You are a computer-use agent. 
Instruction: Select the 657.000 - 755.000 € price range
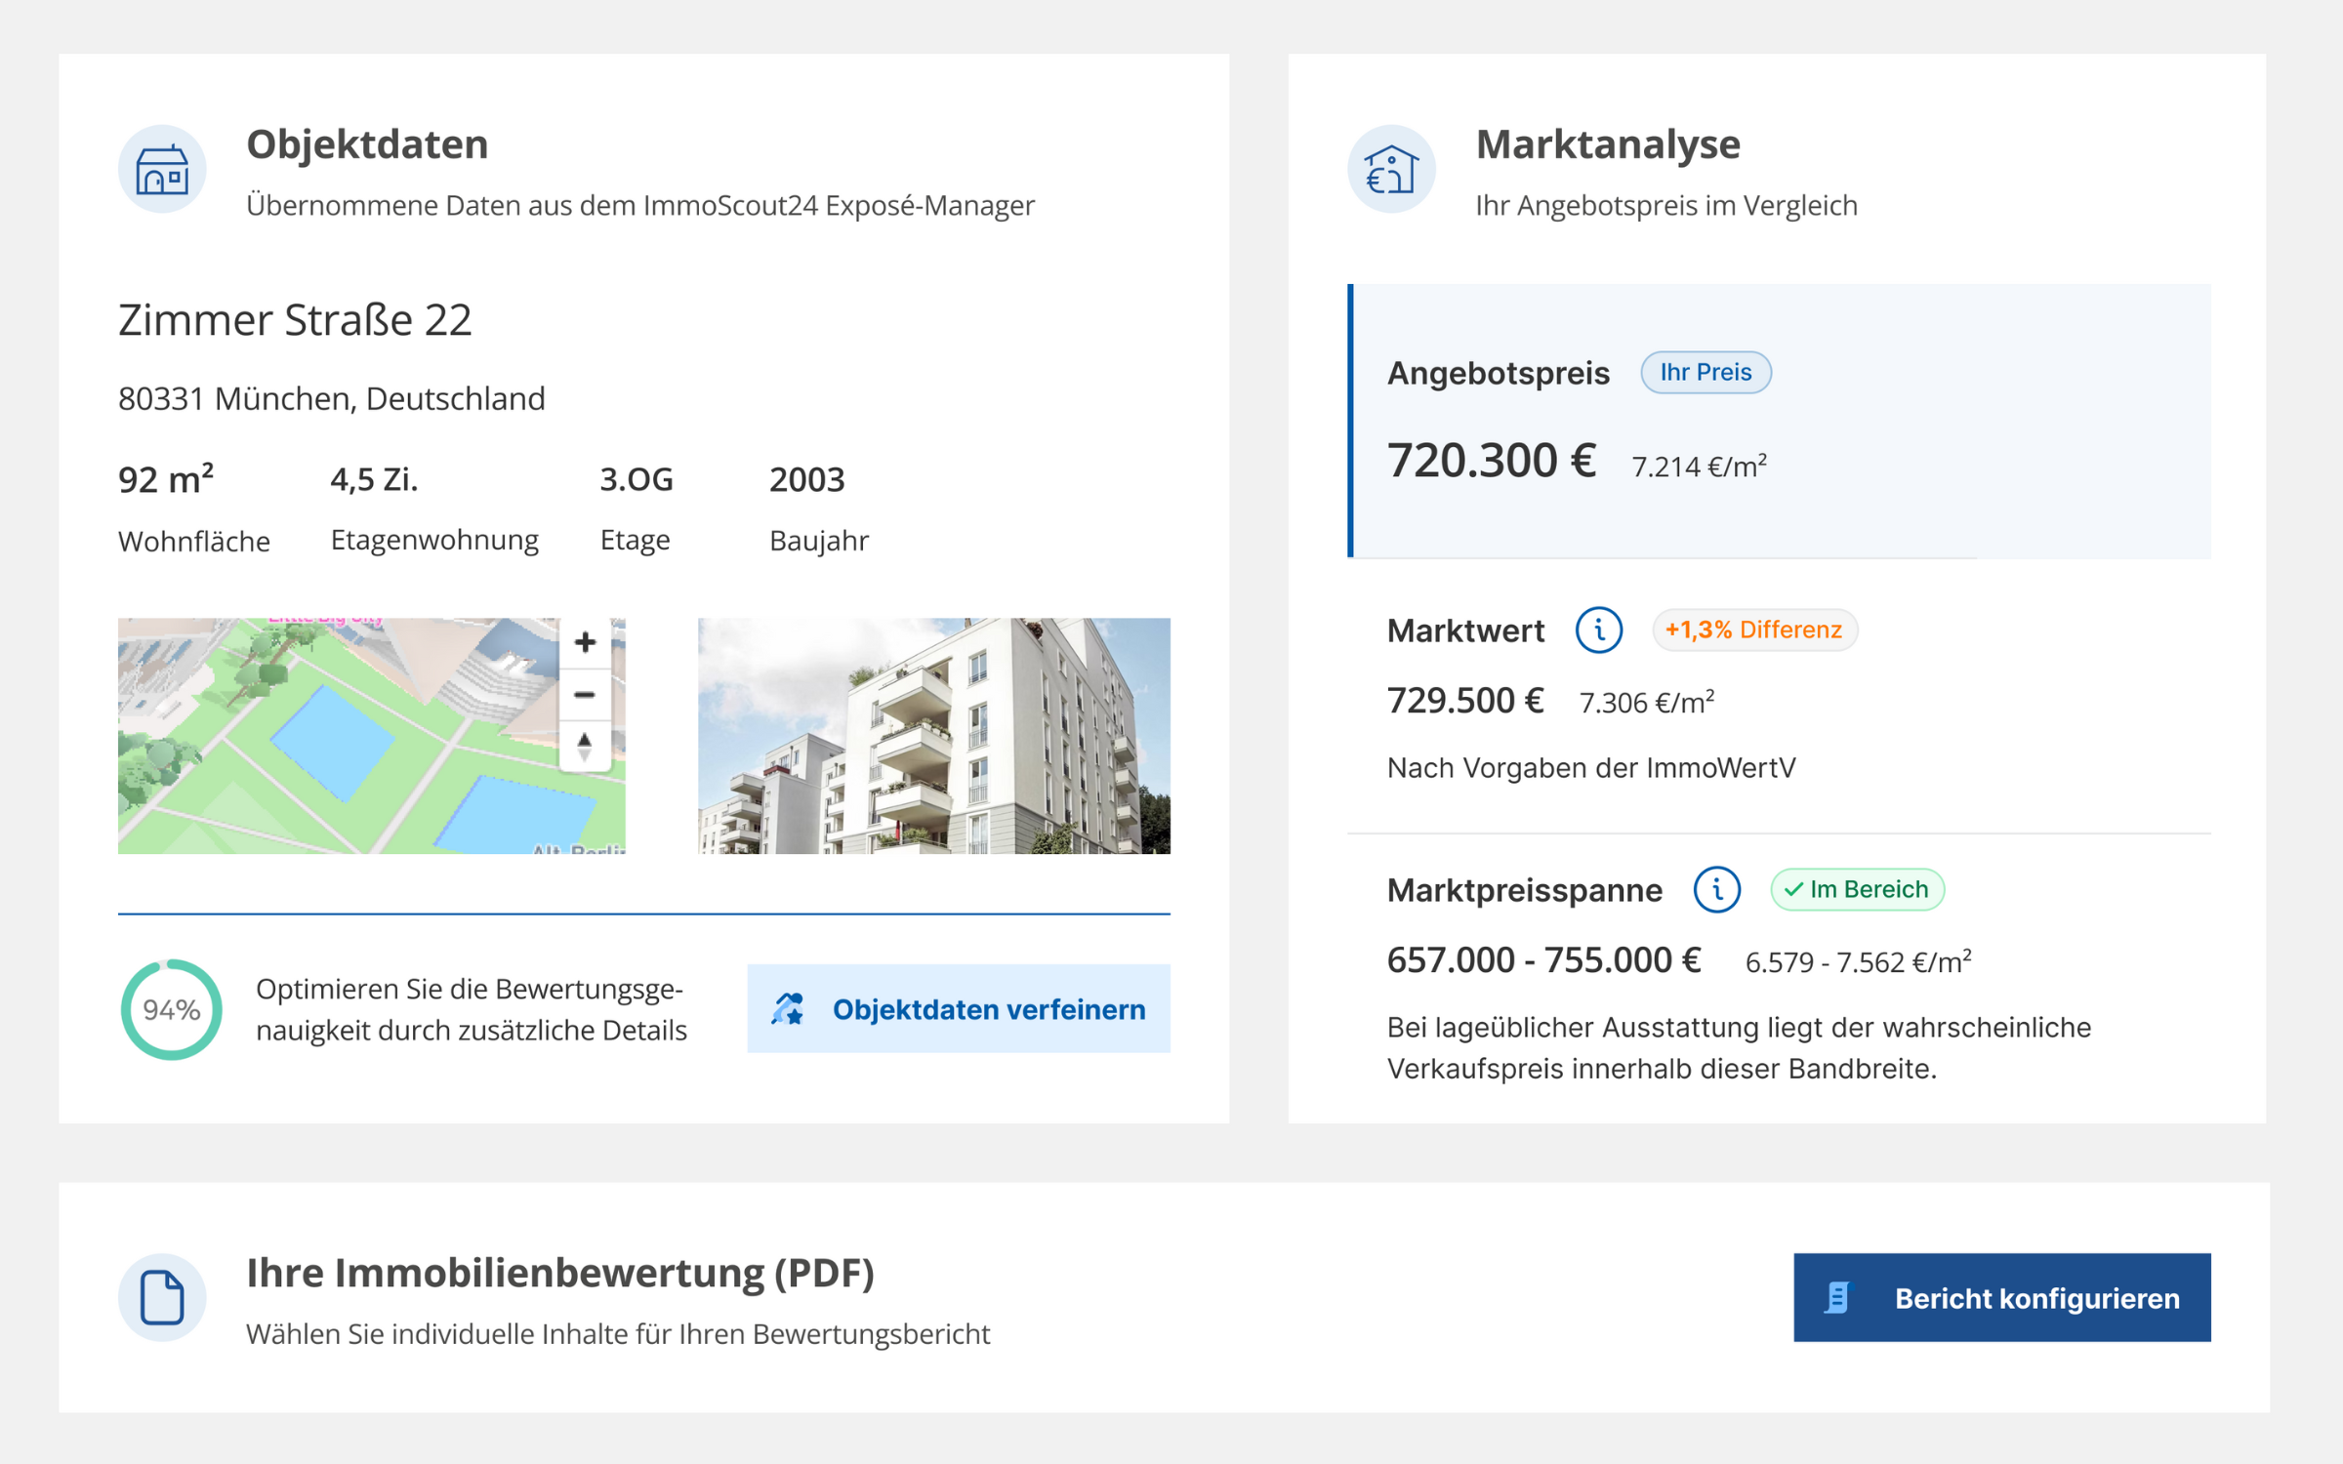click(x=1543, y=960)
